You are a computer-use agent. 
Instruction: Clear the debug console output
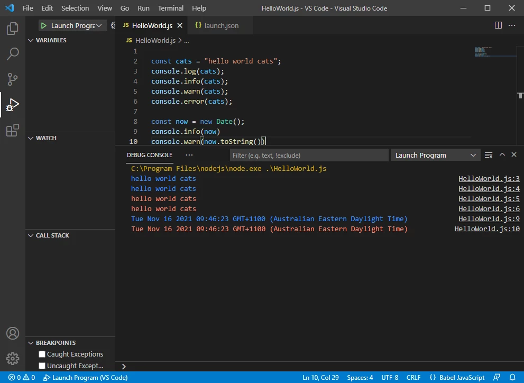[x=488, y=155]
